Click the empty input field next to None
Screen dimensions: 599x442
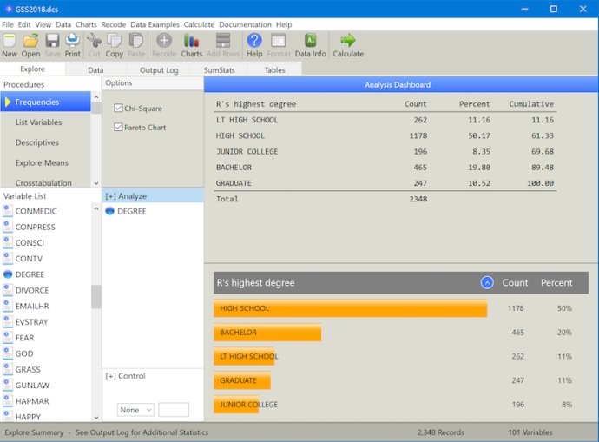(x=174, y=410)
